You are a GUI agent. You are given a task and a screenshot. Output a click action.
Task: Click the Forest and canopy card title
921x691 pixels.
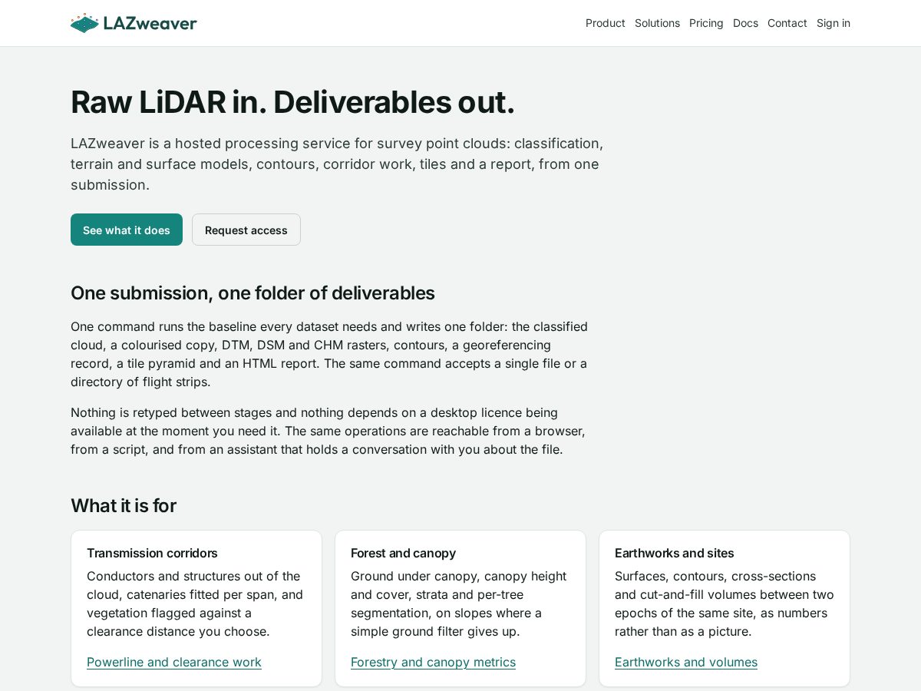(403, 553)
